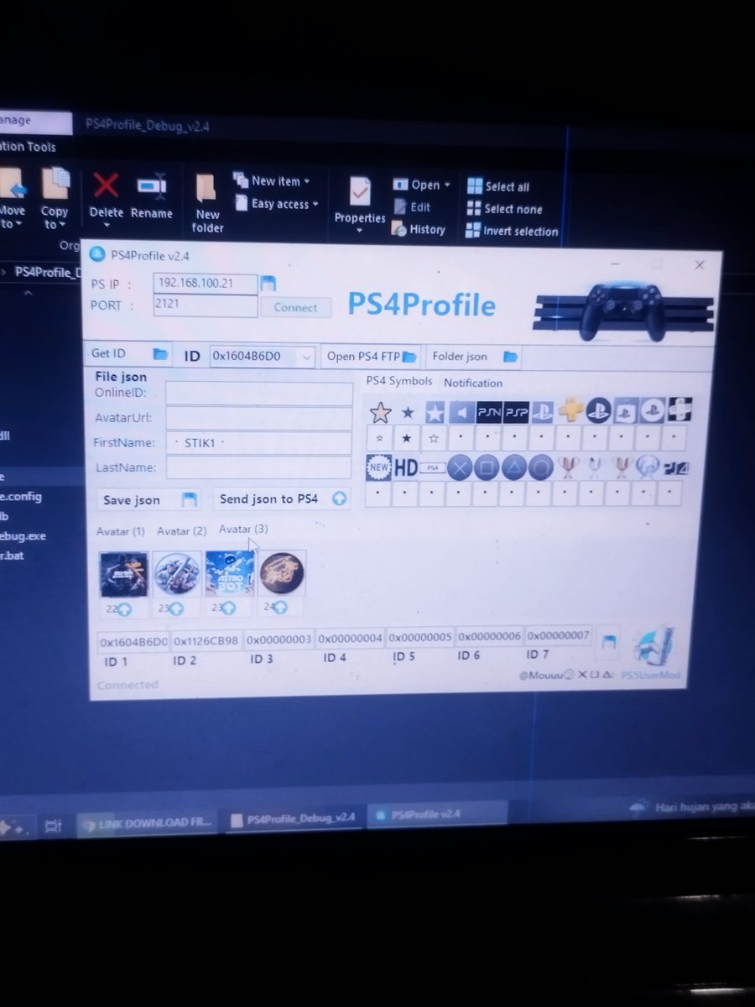755x1007 pixels.
Task: Open Properties in File Explorer ribbon
Action: point(360,202)
